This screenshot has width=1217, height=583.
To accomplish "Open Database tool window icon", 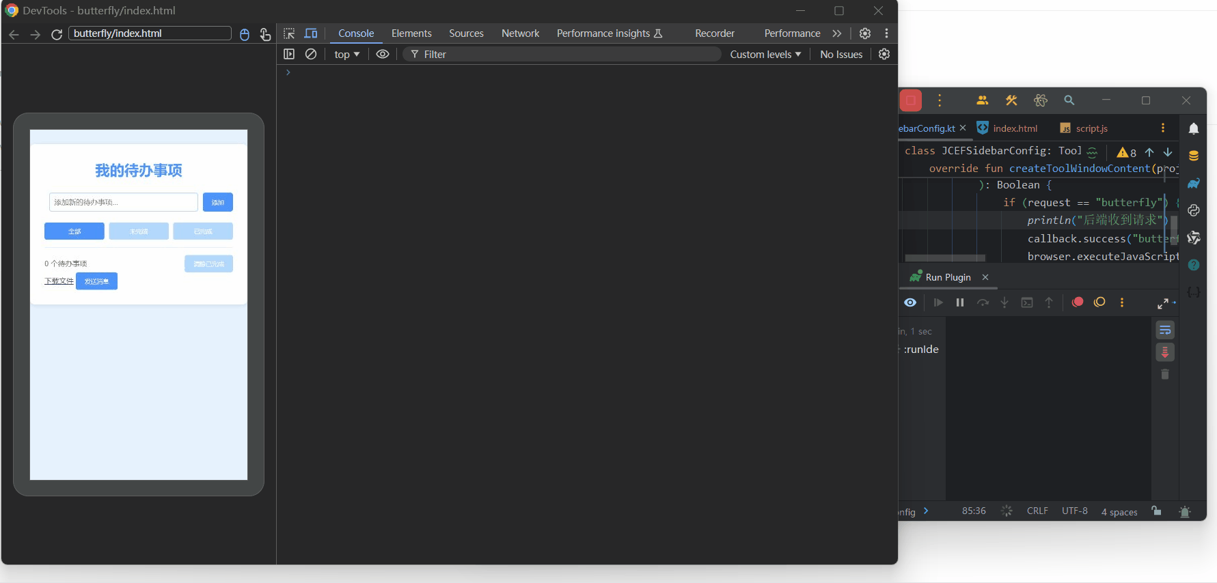I will tap(1194, 156).
